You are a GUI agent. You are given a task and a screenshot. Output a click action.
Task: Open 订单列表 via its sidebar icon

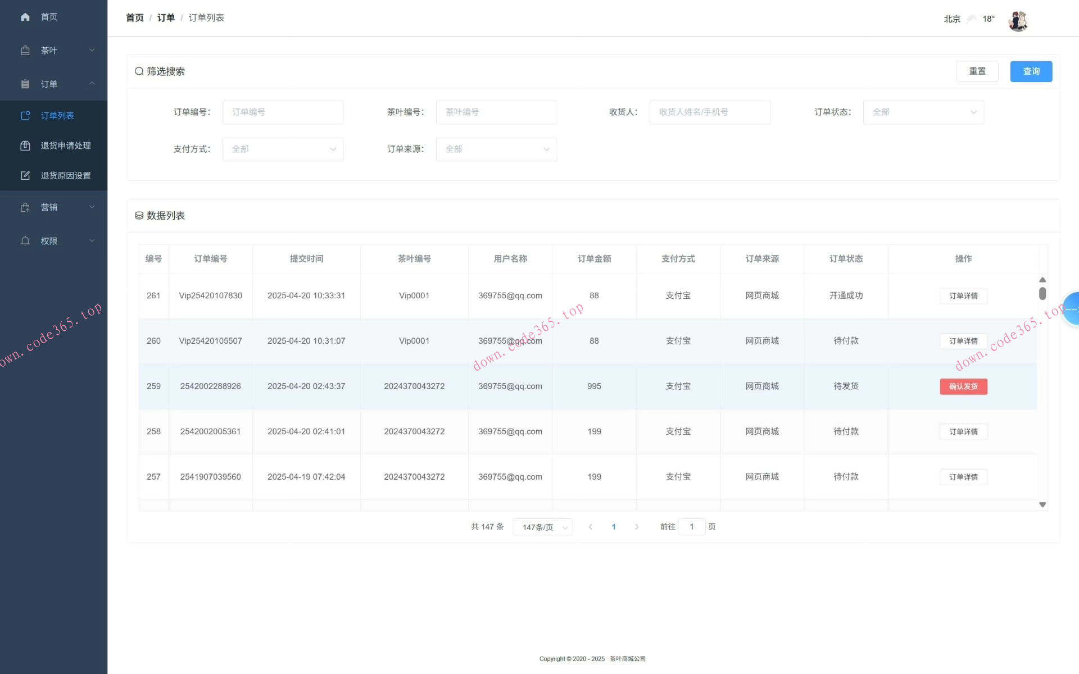(x=25, y=116)
